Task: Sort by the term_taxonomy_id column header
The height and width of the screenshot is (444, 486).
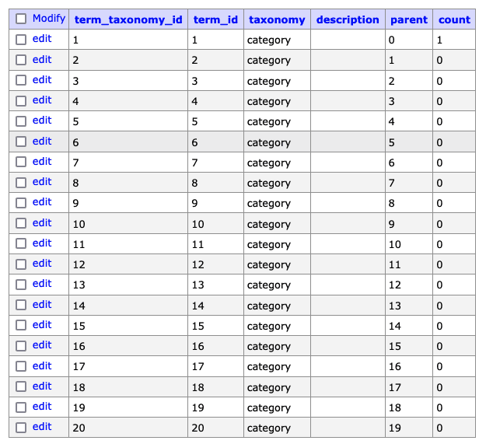Action: pyautogui.click(x=128, y=20)
